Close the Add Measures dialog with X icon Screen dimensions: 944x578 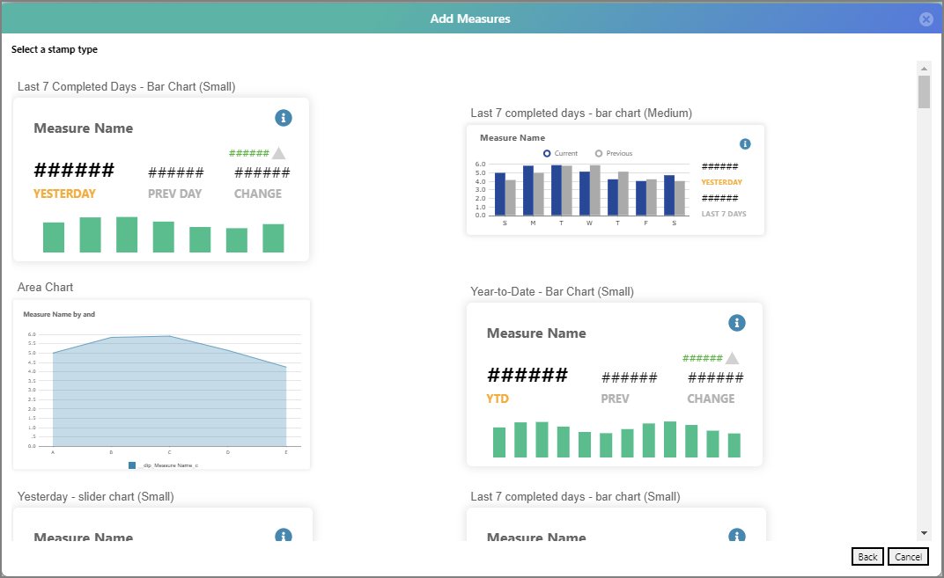[926, 19]
